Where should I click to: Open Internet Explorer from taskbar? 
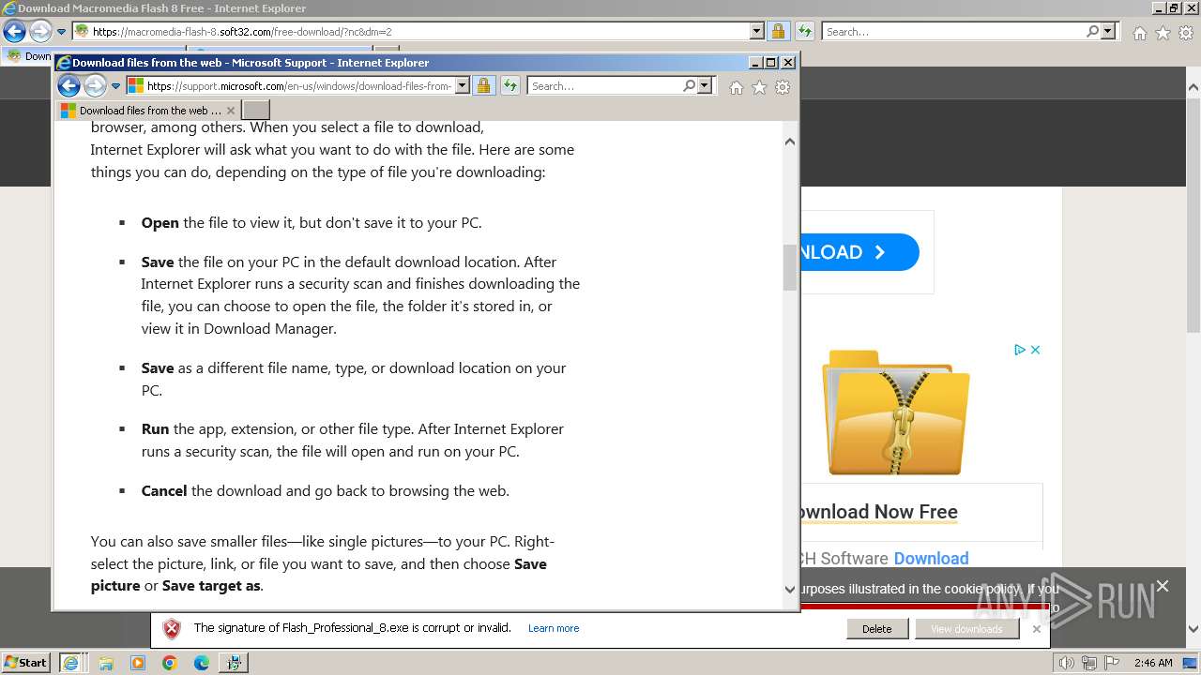click(70, 663)
